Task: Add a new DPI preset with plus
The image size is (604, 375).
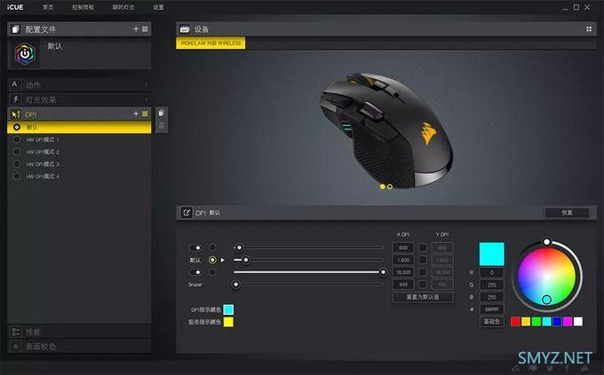Action: 136,113
